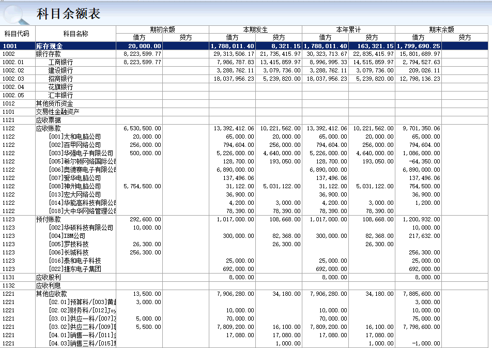Select the 银行存款 account row
492x348 pixels.
pyautogui.click(x=244, y=54)
